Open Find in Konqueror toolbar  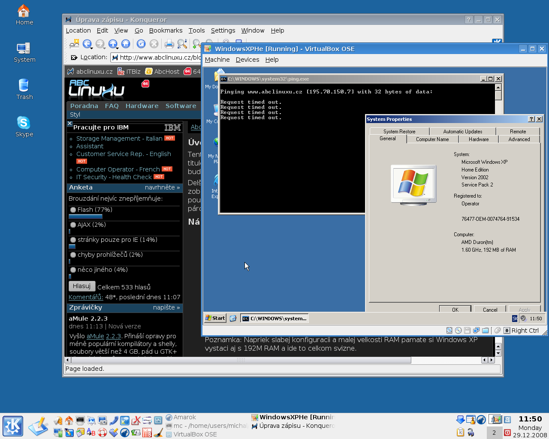pyautogui.click(x=182, y=44)
